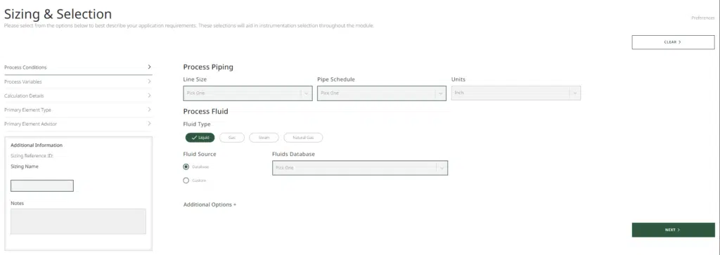Screen dimensions: 720x255
Task: Click the Calculation Details chevron arrow
Action: tap(149, 96)
